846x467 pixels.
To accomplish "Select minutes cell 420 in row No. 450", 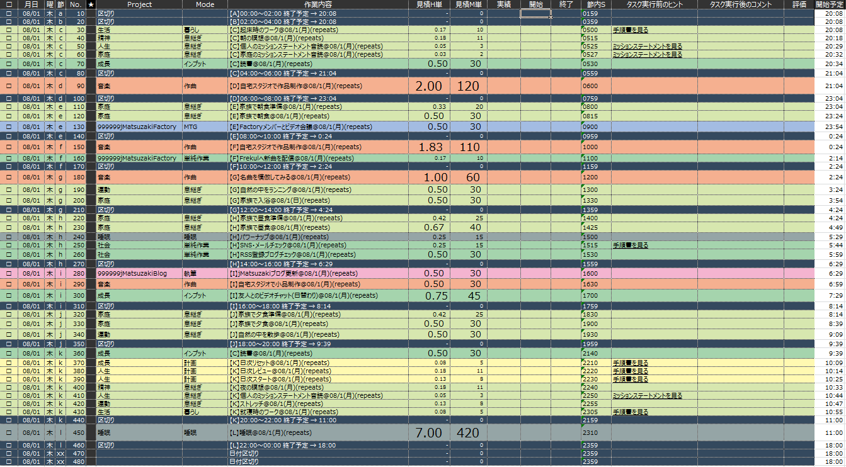I will pos(468,432).
